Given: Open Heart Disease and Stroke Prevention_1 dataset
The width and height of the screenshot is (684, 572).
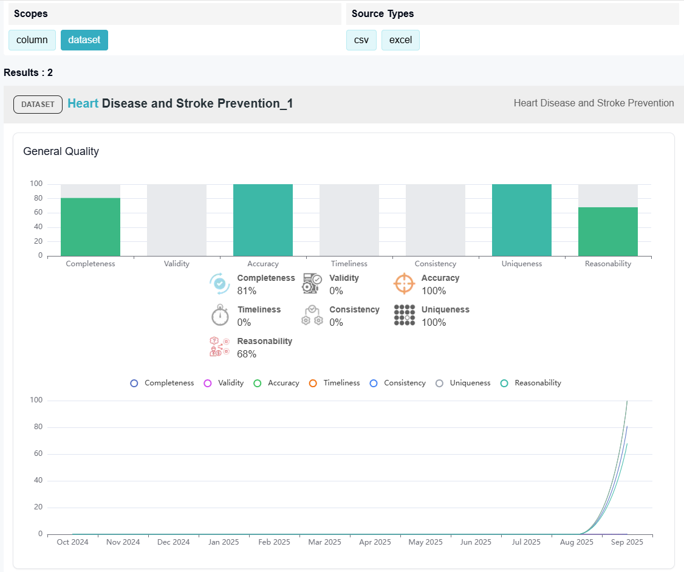Looking at the screenshot, I should pos(180,104).
